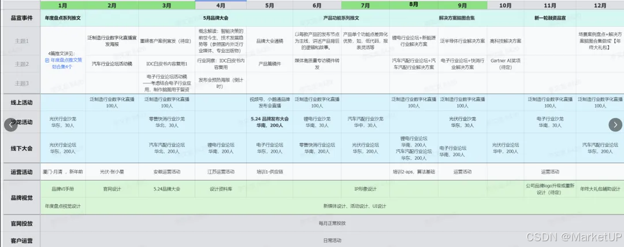Advance to the next image with the right arrow

[615, 125]
